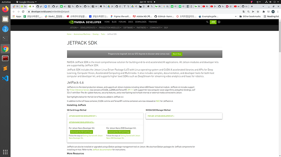The height and width of the screenshot is (157, 281).
Task: Expand the PARTNERS dropdown
Action: pos(142,28)
